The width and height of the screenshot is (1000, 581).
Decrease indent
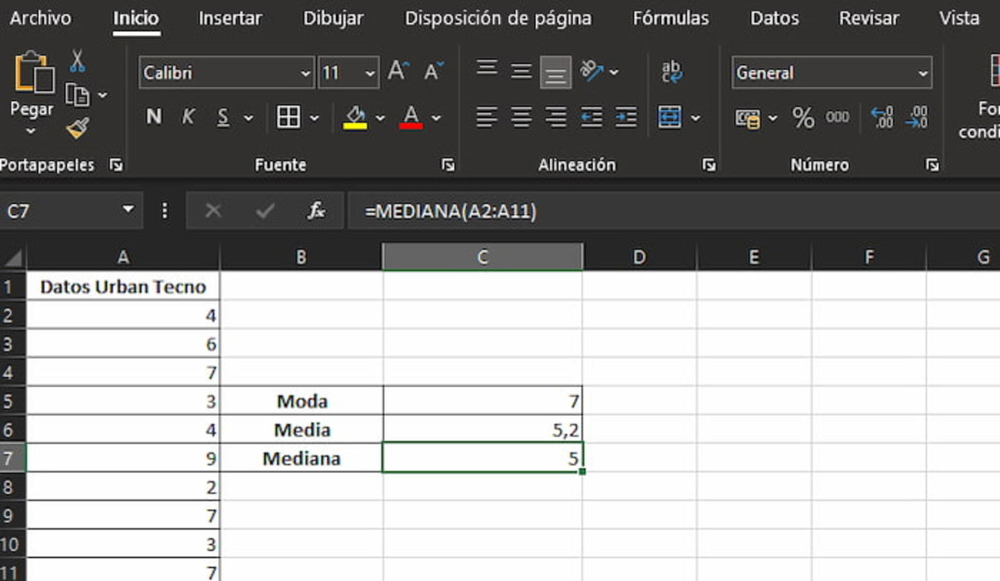[x=591, y=117]
